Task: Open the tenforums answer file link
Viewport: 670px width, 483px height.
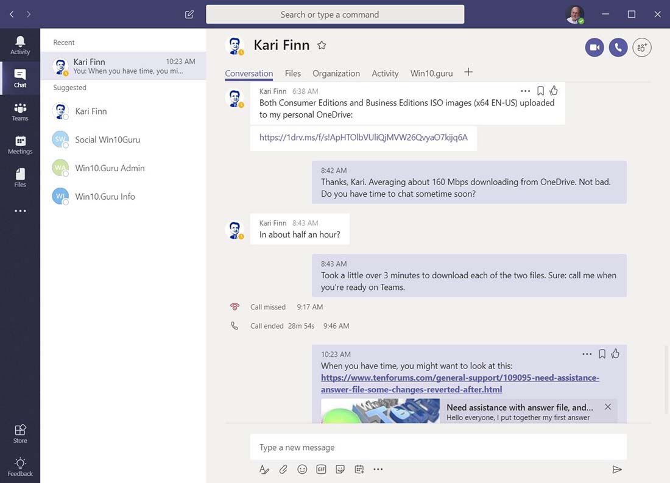Action: pyautogui.click(x=460, y=383)
